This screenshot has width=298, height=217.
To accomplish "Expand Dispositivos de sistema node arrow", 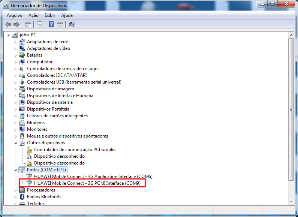I will point(16,103).
